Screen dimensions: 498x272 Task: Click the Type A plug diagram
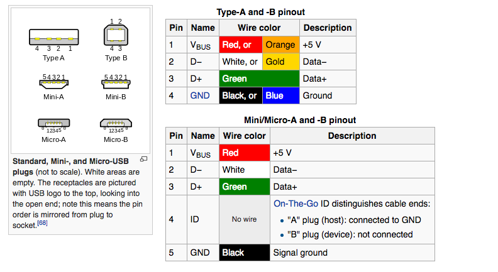click(x=53, y=36)
